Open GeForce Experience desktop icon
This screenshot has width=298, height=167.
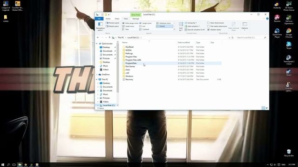pos(289,19)
